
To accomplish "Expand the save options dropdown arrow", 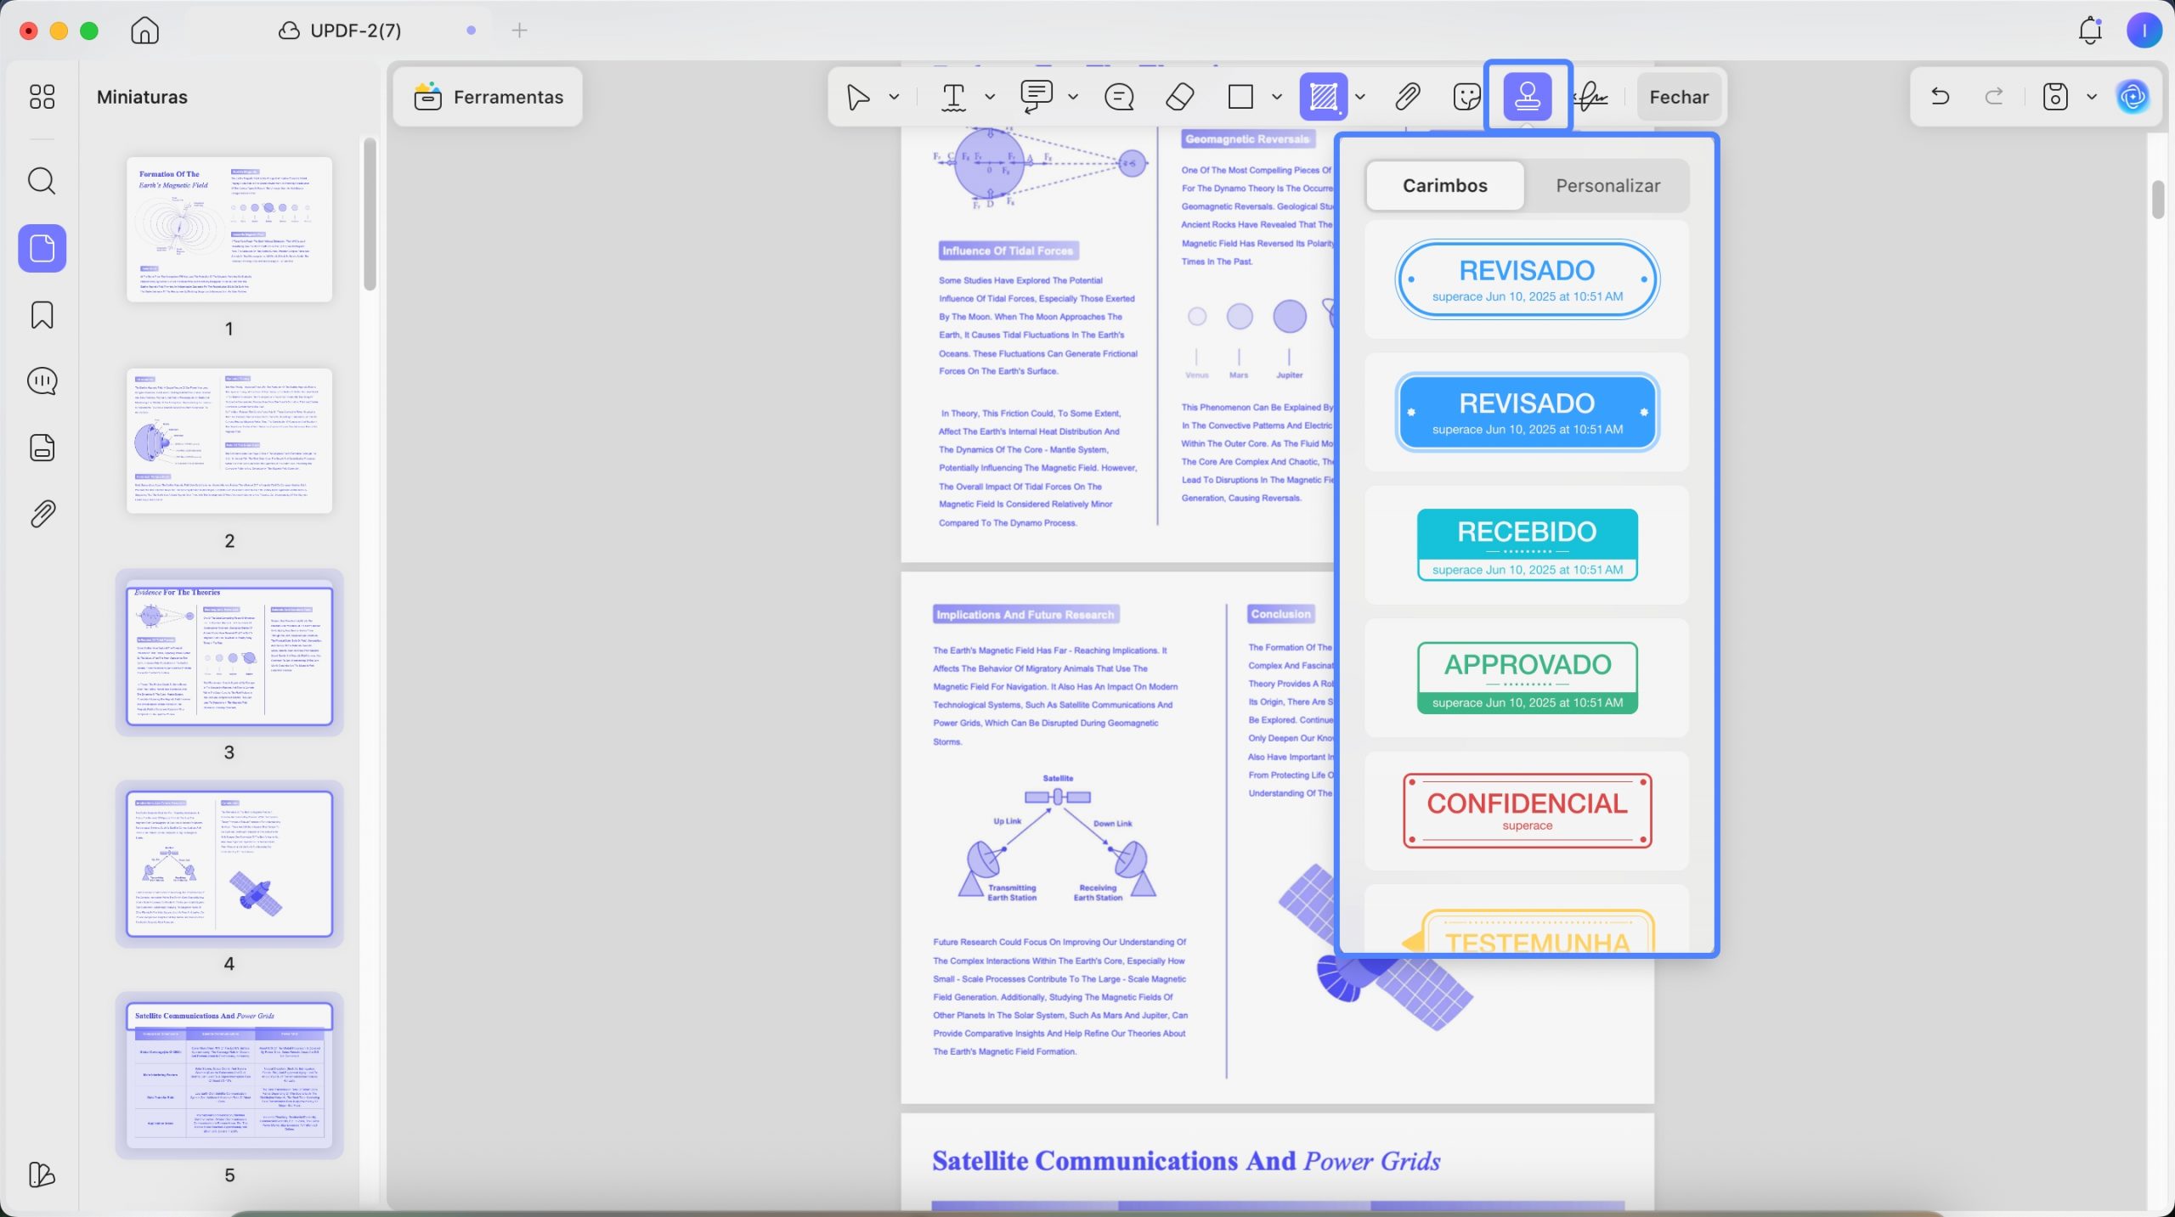I will pos(2092,97).
